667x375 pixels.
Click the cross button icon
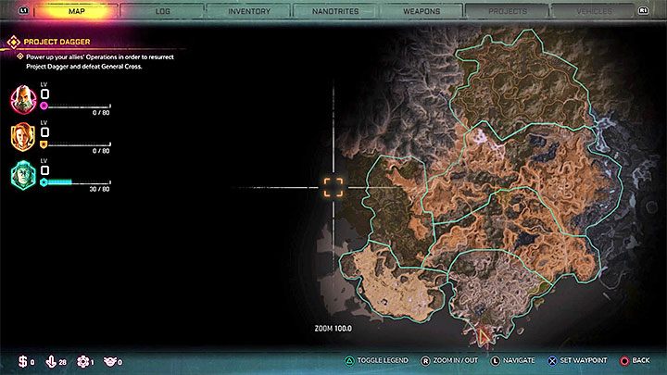552,361
